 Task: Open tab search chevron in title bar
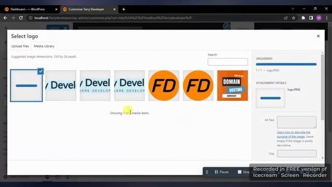293,9
